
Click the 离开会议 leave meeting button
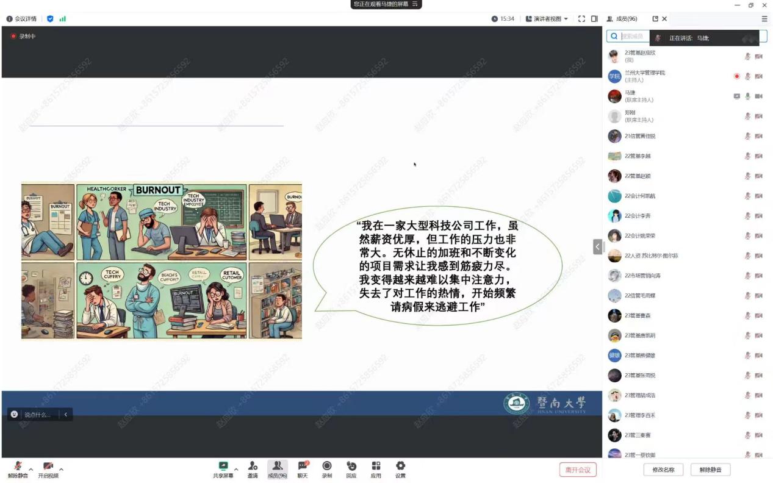(x=577, y=470)
